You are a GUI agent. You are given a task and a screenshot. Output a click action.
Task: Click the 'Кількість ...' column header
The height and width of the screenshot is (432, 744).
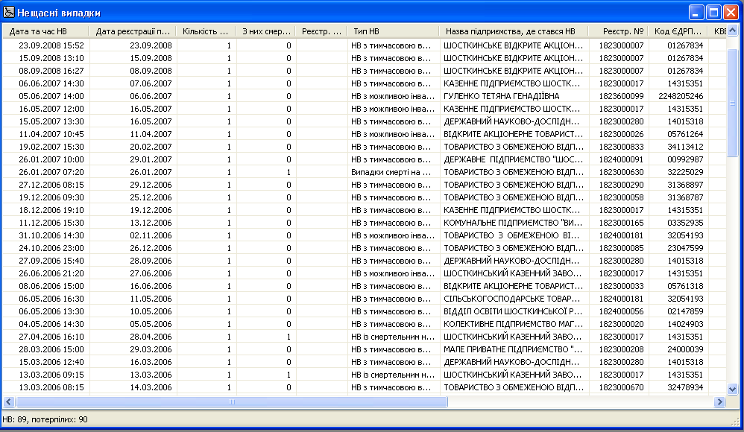(206, 31)
